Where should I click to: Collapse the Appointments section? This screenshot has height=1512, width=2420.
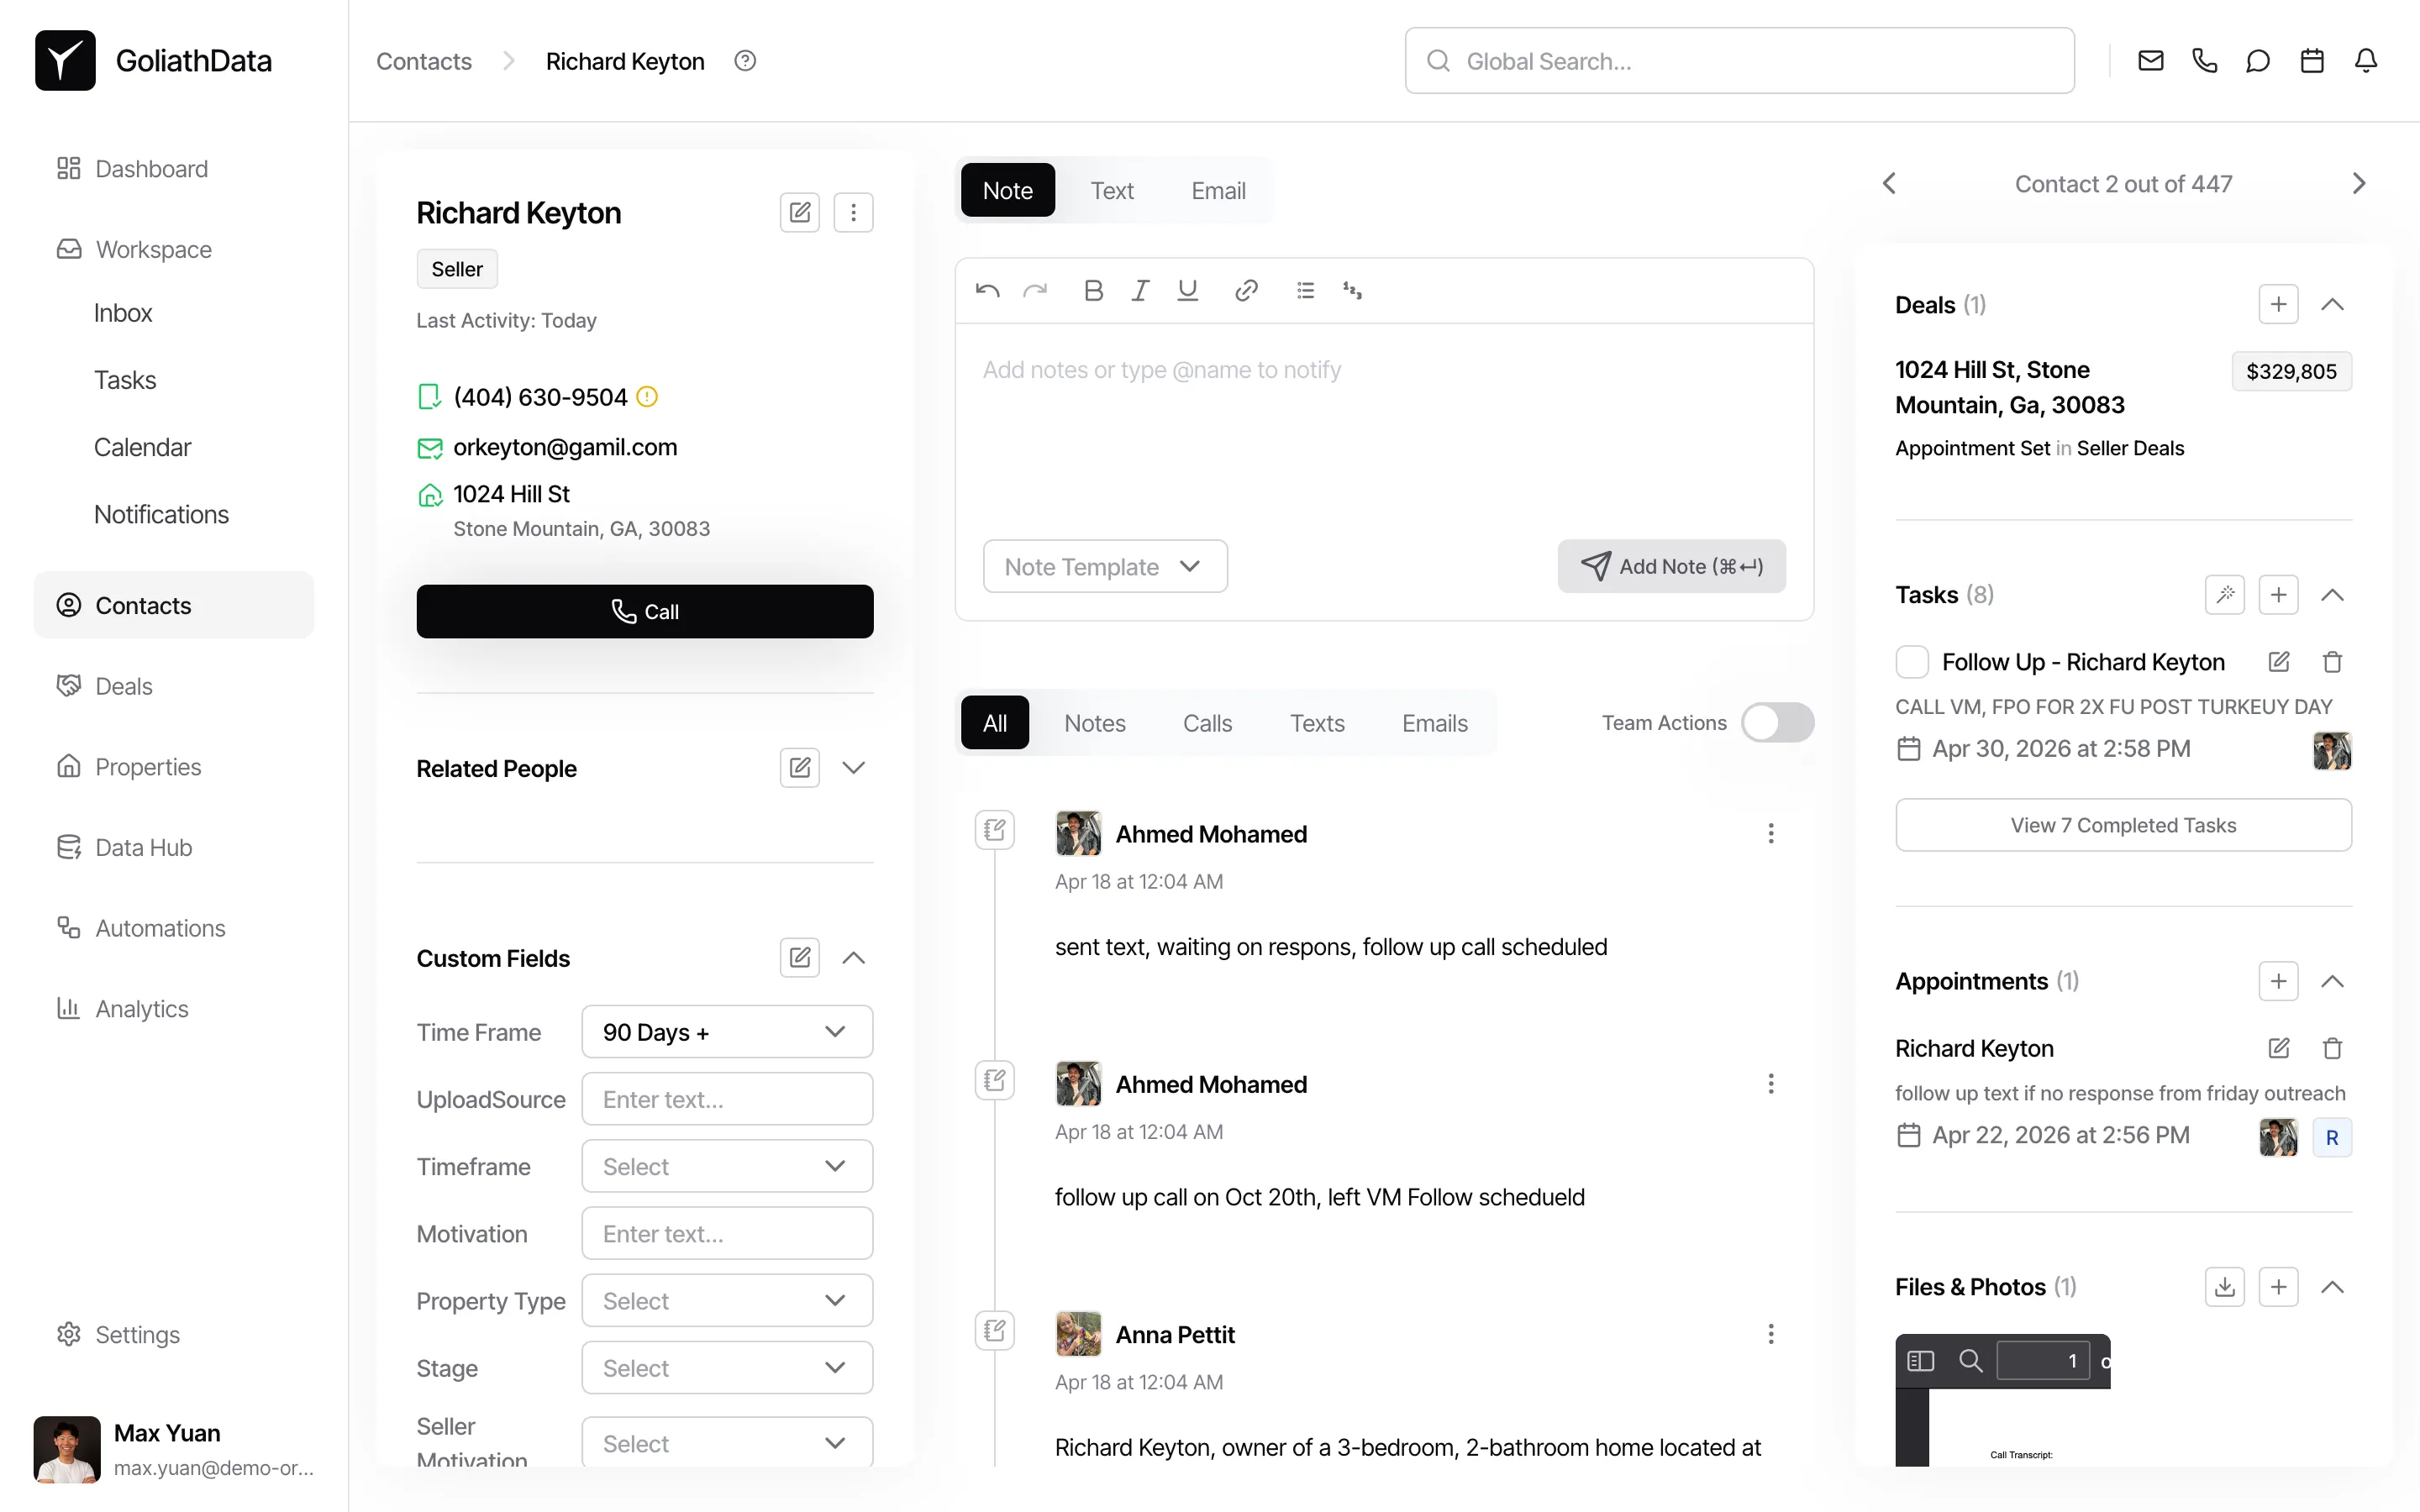2332,981
